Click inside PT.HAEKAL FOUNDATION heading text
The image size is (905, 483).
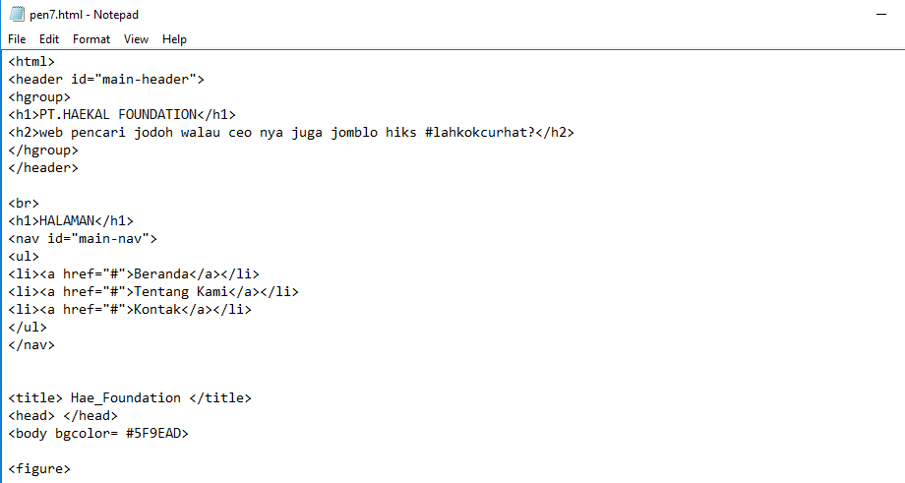pos(118,115)
